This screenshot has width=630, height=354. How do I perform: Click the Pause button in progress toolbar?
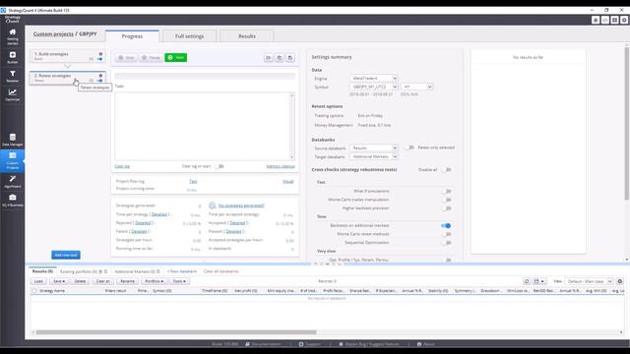pos(151,57)
